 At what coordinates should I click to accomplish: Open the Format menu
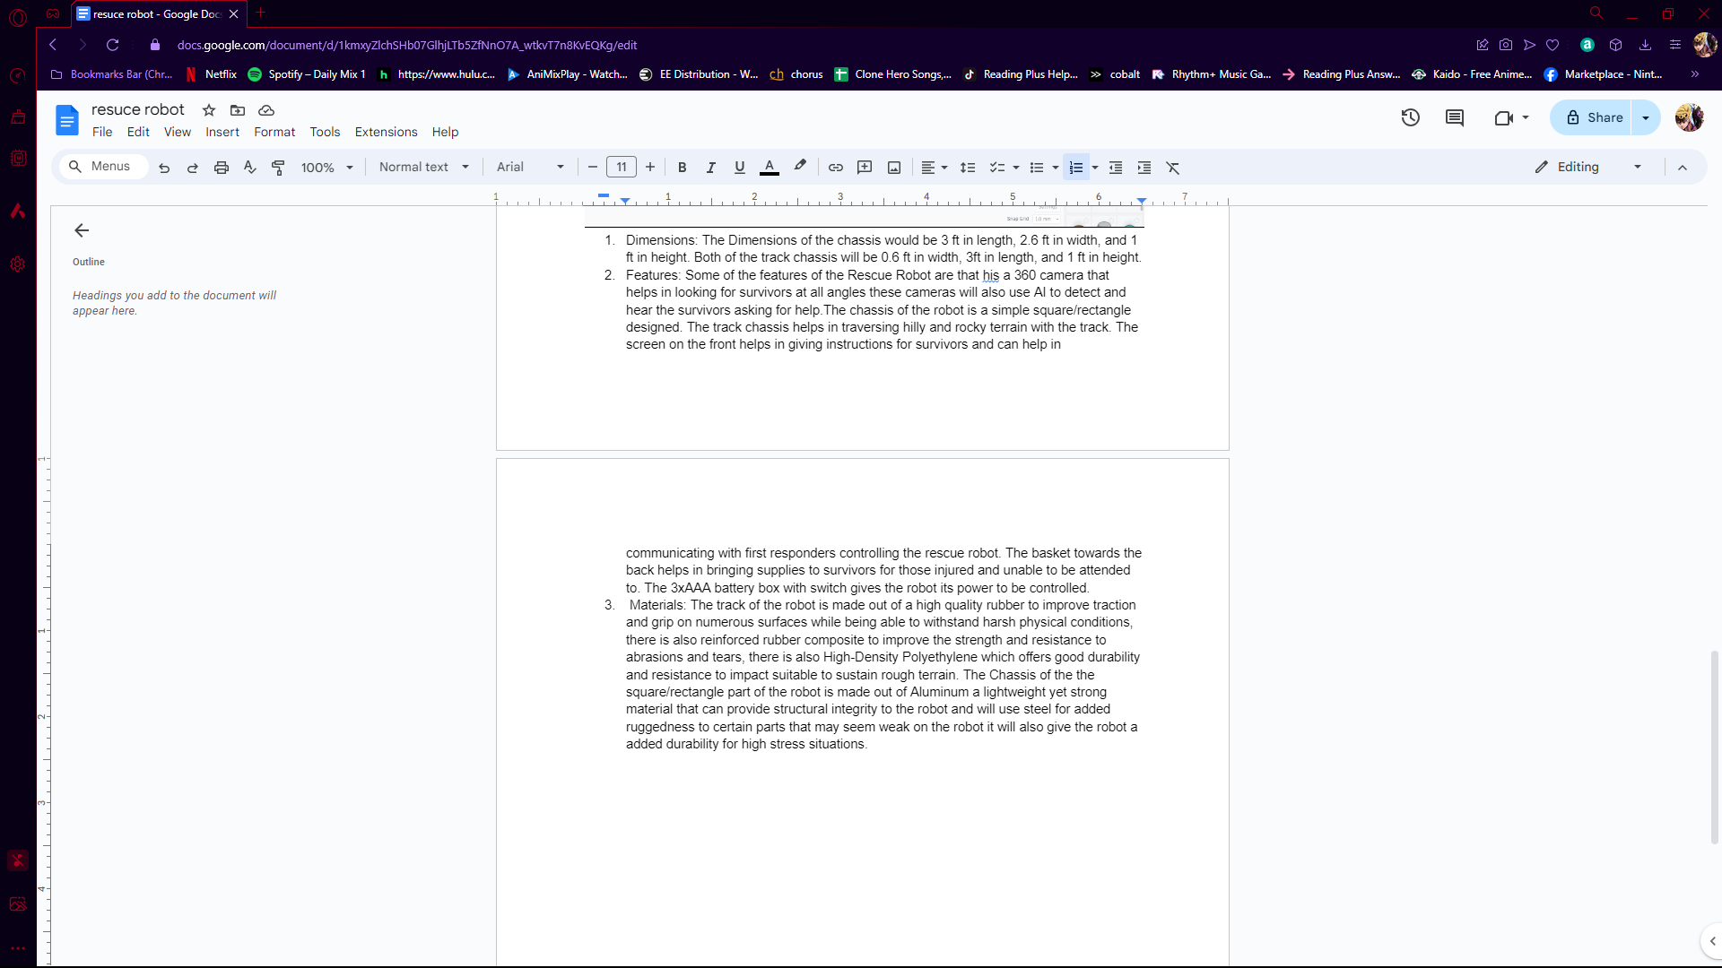(x=274, y=132)
